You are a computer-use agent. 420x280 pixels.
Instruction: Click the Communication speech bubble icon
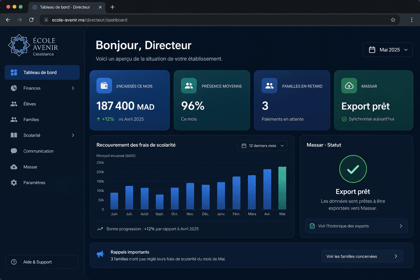pyautogui.click(x=14, y=151)
